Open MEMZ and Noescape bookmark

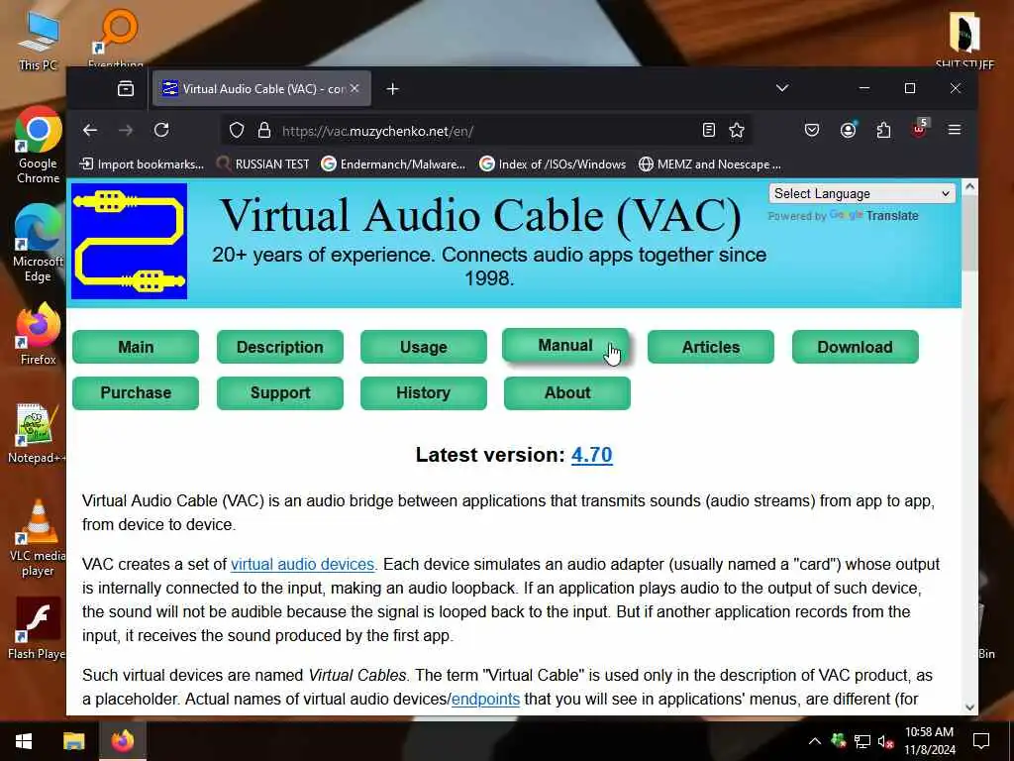coord(709,164)
